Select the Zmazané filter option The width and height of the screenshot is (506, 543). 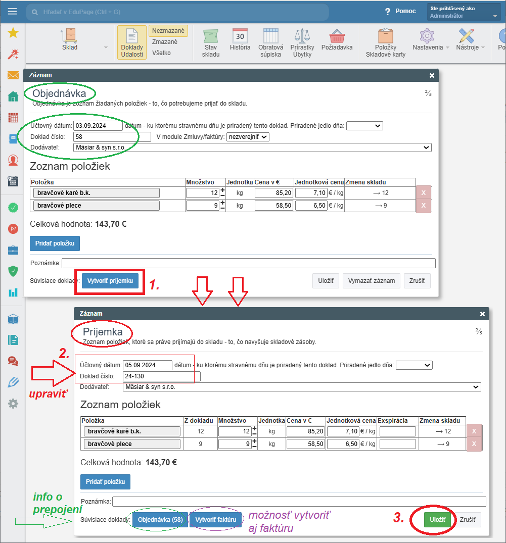coord(165,42)
